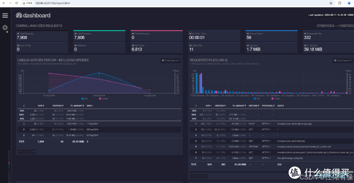Jump to first page in Requested Files table
Image resolution: width=354 pixels, height=183 pixels.
pyautogui.click(x=192, y=176)
